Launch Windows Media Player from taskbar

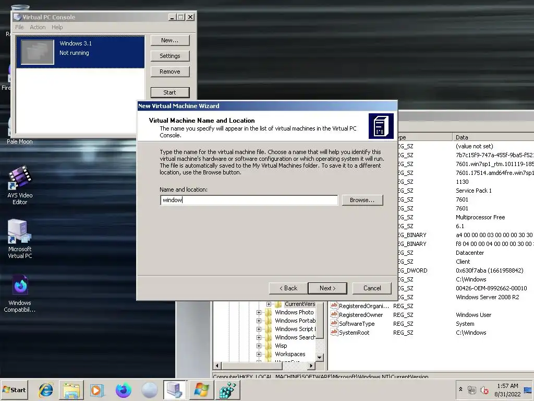click(x=96, y=390)
